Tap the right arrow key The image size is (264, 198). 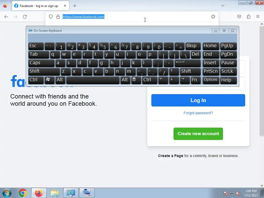coord(185,80)
